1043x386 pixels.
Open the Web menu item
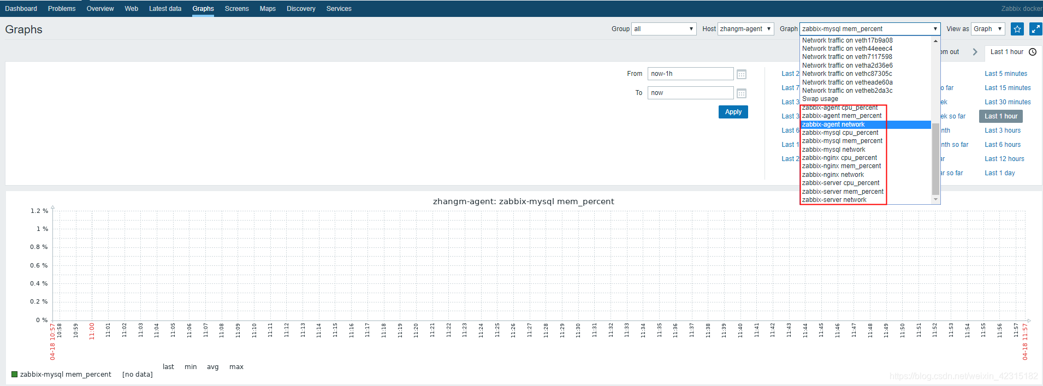pyautogui.click(x=132, y=9)
